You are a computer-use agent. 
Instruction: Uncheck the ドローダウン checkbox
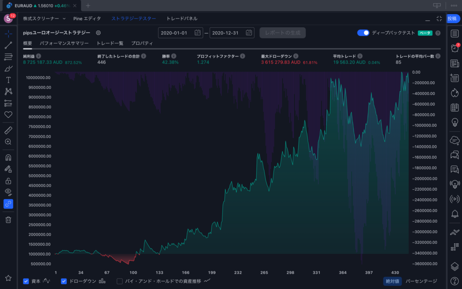click(64, 281)
